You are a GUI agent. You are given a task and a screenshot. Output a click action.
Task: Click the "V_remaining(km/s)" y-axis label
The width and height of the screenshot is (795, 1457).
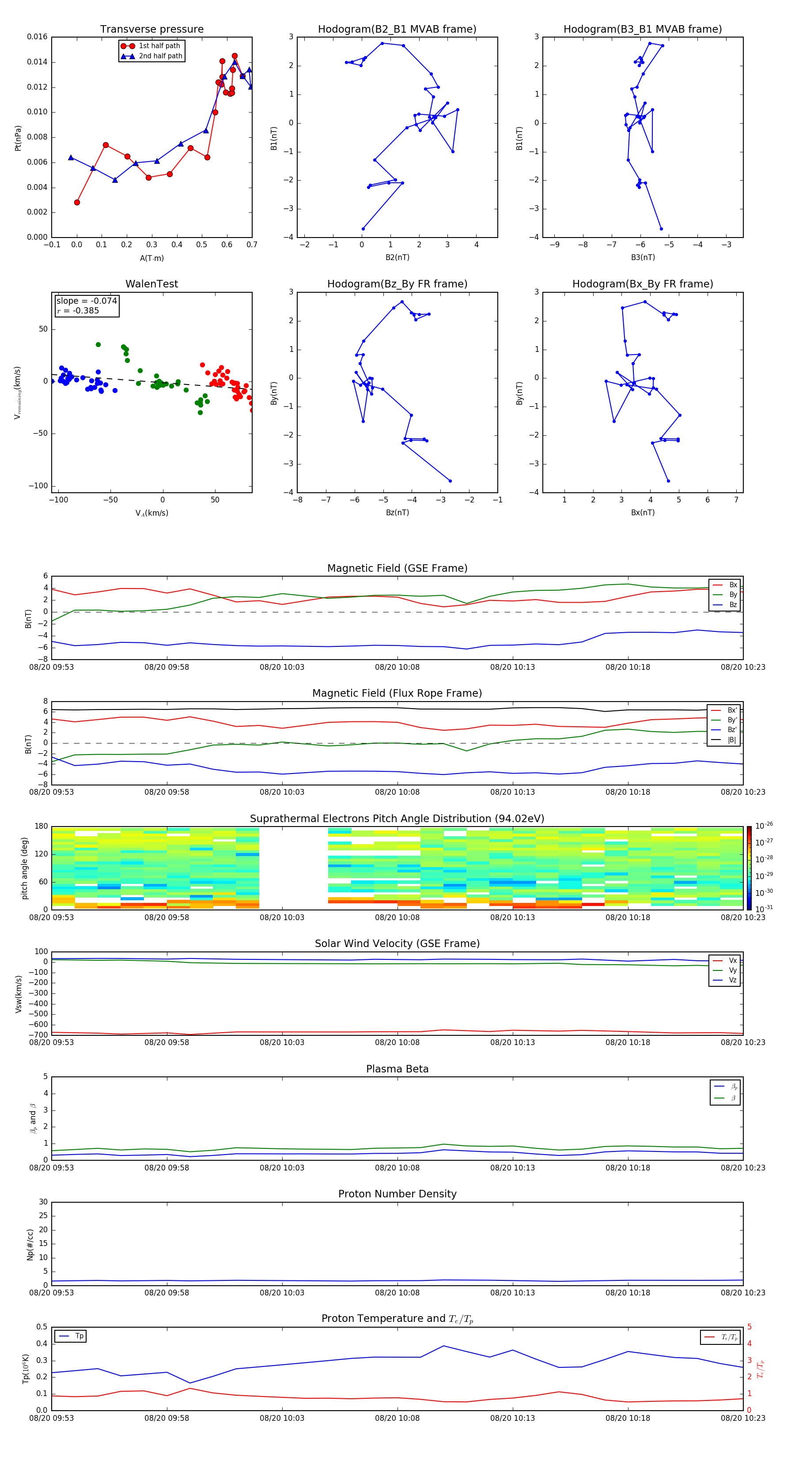[x=18, y=393]
